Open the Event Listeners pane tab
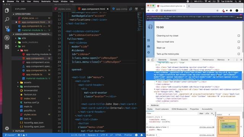 (162, 109)
